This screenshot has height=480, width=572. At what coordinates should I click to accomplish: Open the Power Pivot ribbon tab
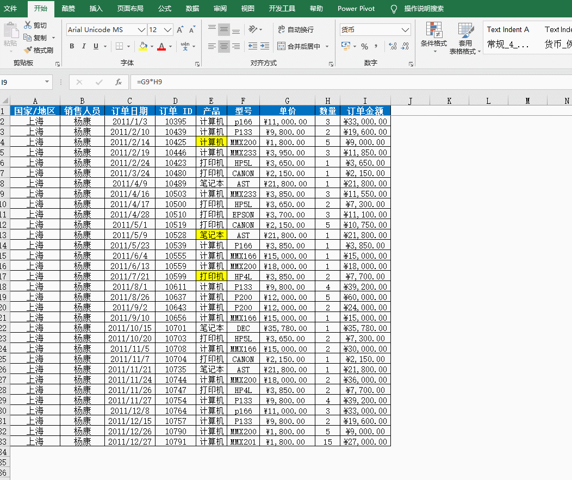point(356,9)
